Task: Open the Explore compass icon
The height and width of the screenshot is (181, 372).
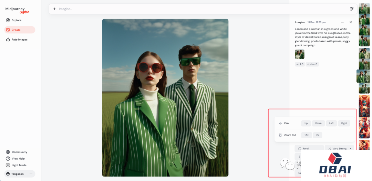Action: (8, 20)
